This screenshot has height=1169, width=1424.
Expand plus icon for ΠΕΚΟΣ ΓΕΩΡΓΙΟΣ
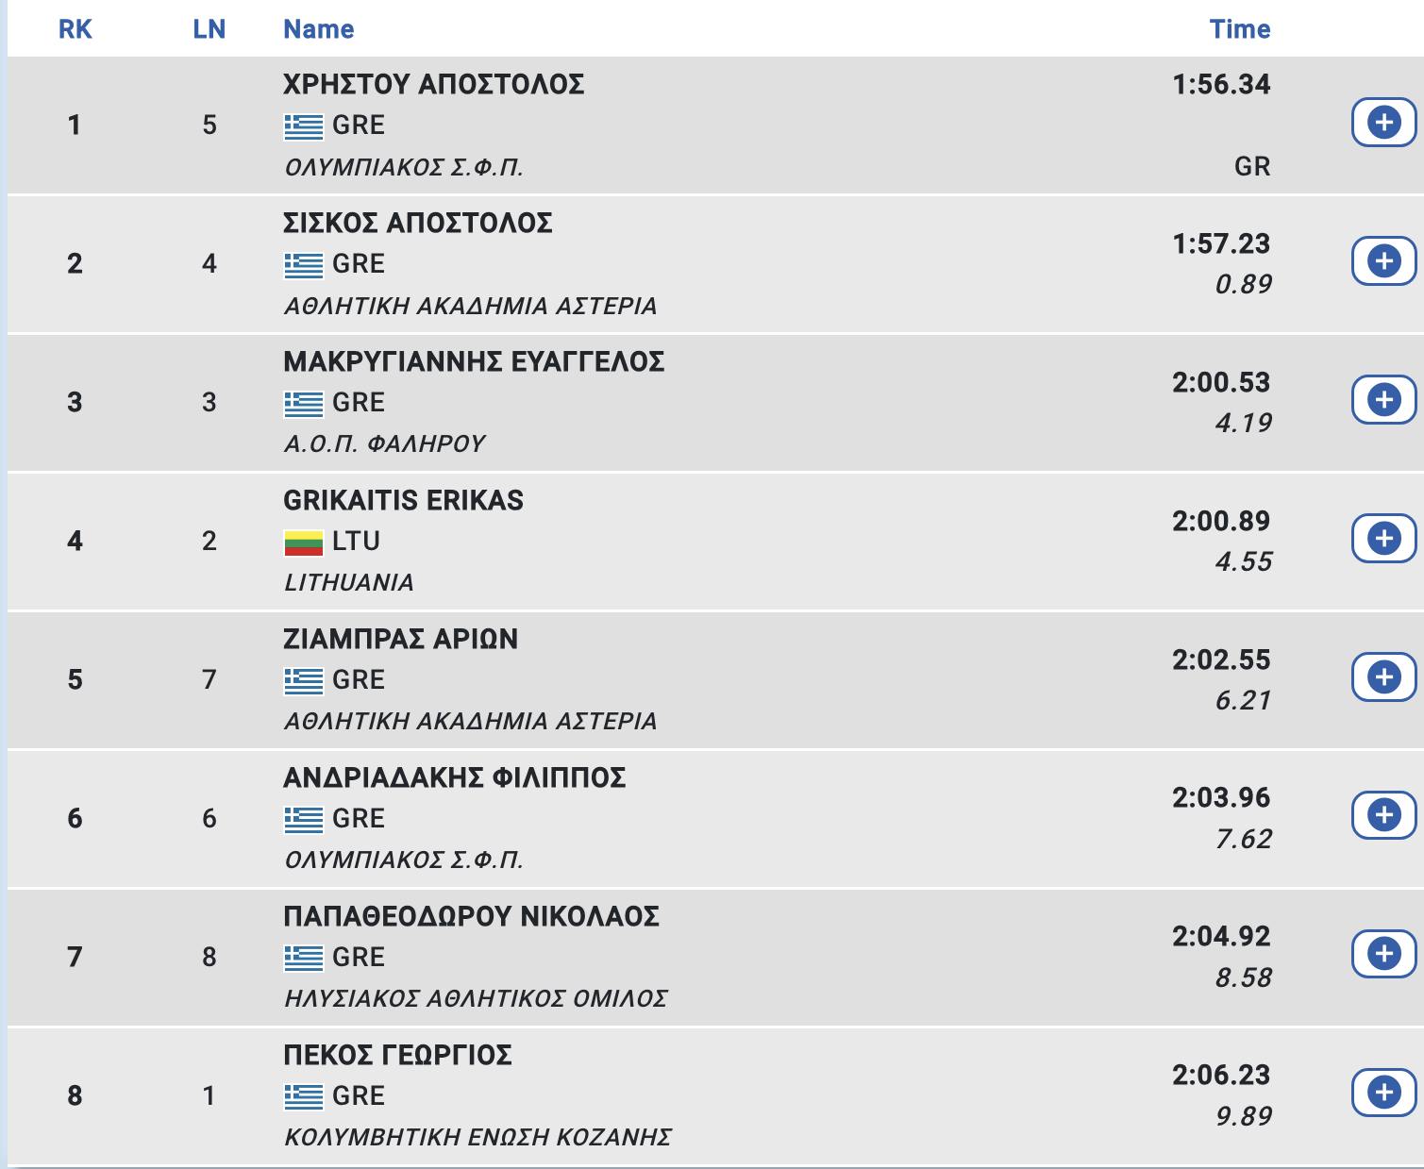pyautogui.click(x=1383, y=1093)
